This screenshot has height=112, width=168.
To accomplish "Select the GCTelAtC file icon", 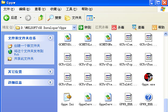I will [x=128, y=77].
